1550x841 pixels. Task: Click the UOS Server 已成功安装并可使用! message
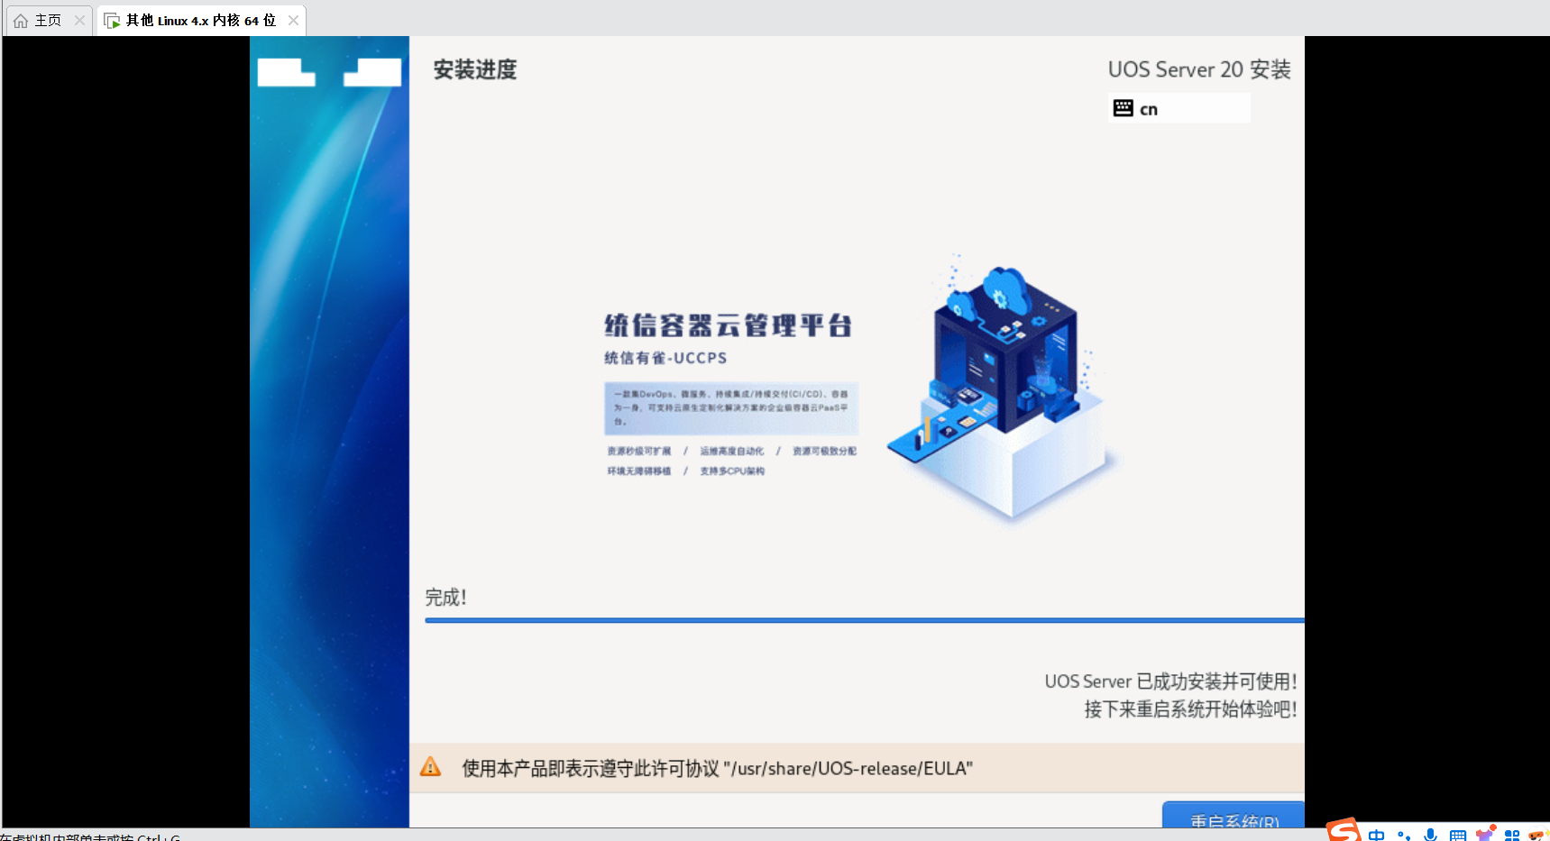pyautogui.click(x=1170, y=681)
